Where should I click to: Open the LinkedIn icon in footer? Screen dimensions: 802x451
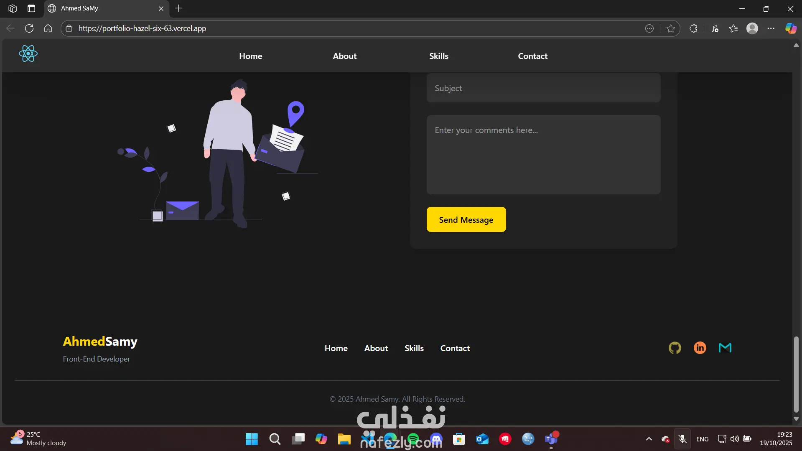(x=700, y=348)
